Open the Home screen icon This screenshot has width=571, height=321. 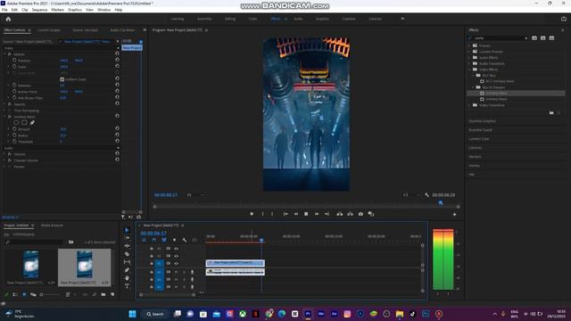8,19
